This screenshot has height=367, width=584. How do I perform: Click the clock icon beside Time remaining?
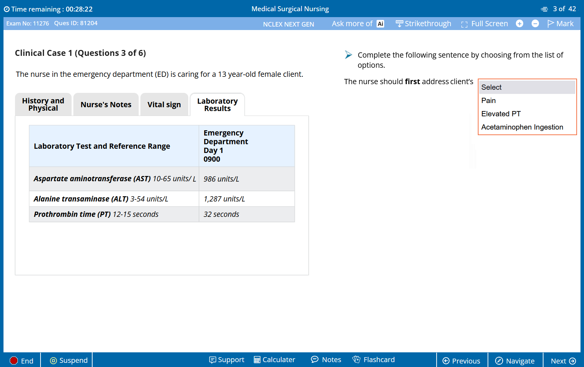coord(7,9)
